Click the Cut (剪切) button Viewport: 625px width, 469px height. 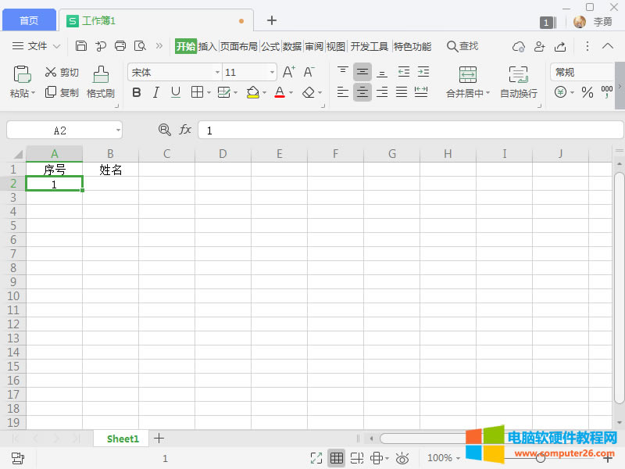click(62, 72)
